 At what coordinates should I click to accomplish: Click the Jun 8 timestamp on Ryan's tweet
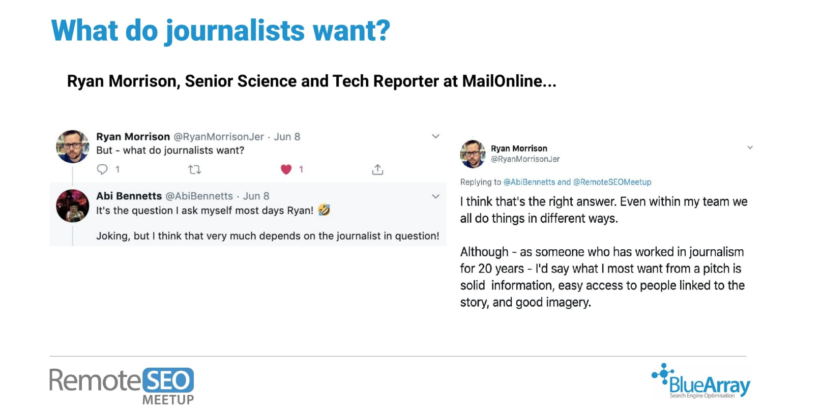click(287, 137)
